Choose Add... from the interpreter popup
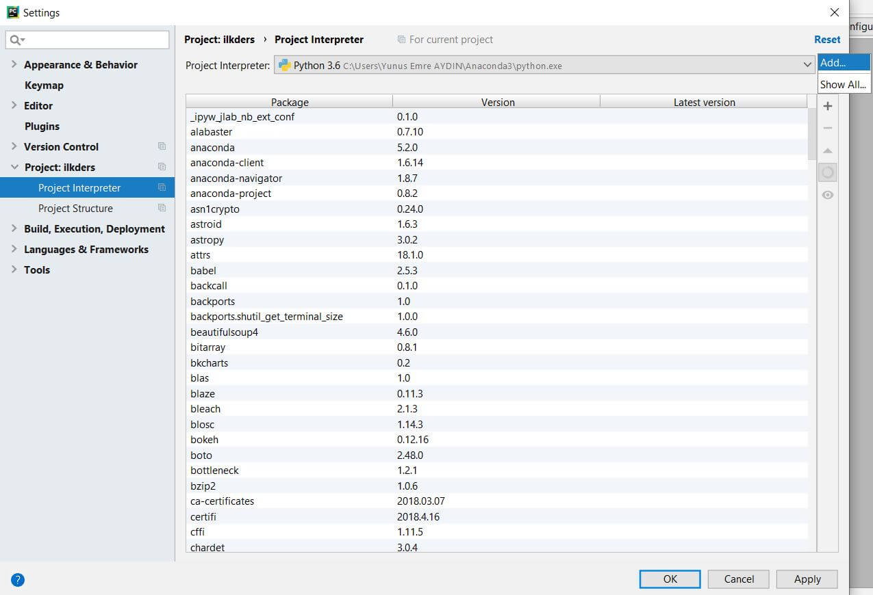This screenshot has height=595, width=873. pyautogui.click(x=844, y=63)
